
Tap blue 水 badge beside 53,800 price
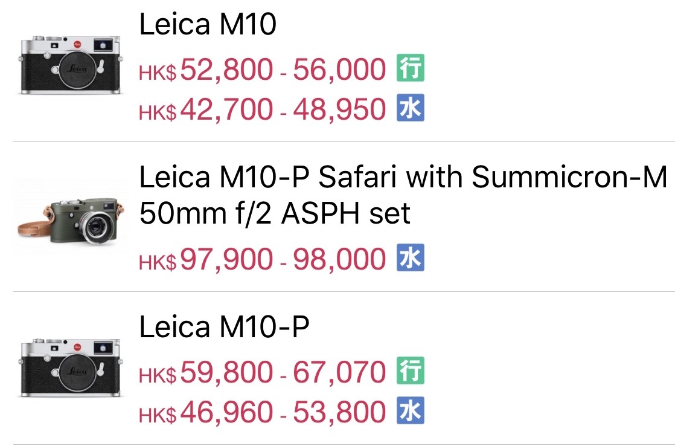point(410,412)
